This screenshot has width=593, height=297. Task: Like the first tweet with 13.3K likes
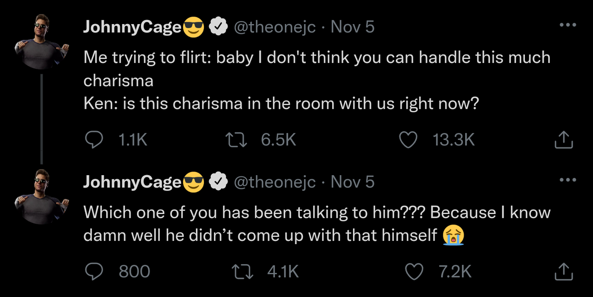tap(408, 139)
